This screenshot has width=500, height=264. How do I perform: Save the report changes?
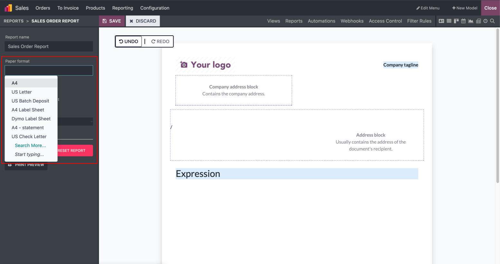coord(112,21)
